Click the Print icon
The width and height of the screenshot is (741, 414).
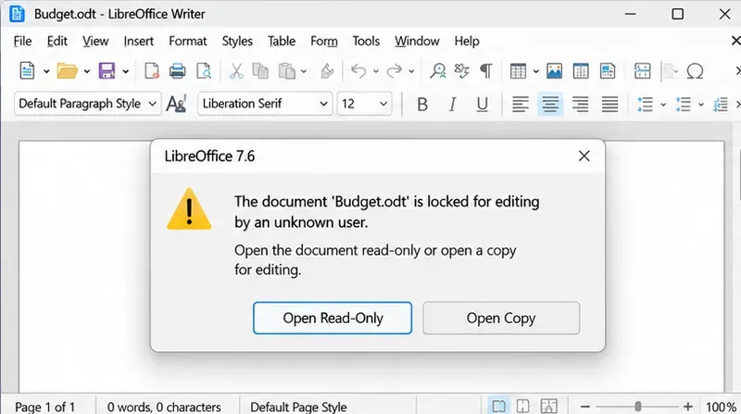click(177, 71)
